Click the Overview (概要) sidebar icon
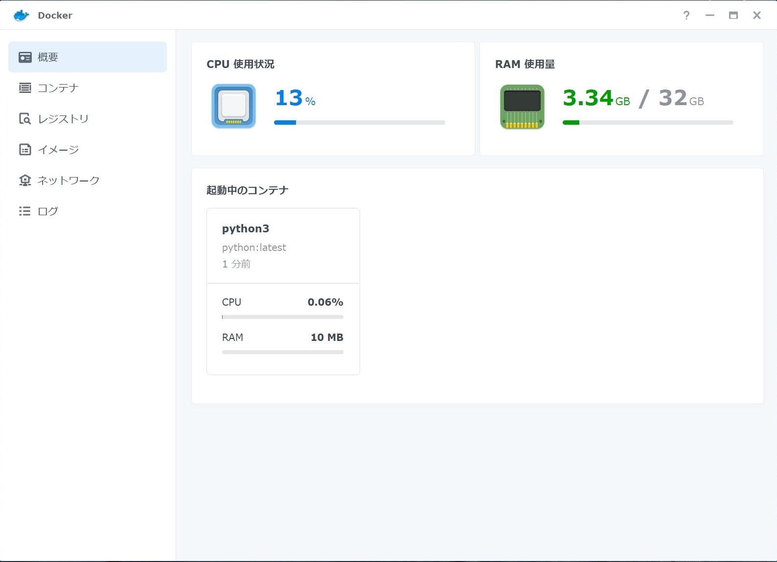777x562 pixels. (x=25, y=57)
